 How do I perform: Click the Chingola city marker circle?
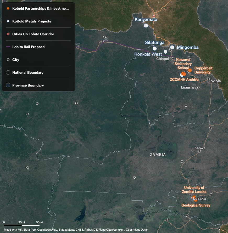pyautogui.click(x=173, y=58)
